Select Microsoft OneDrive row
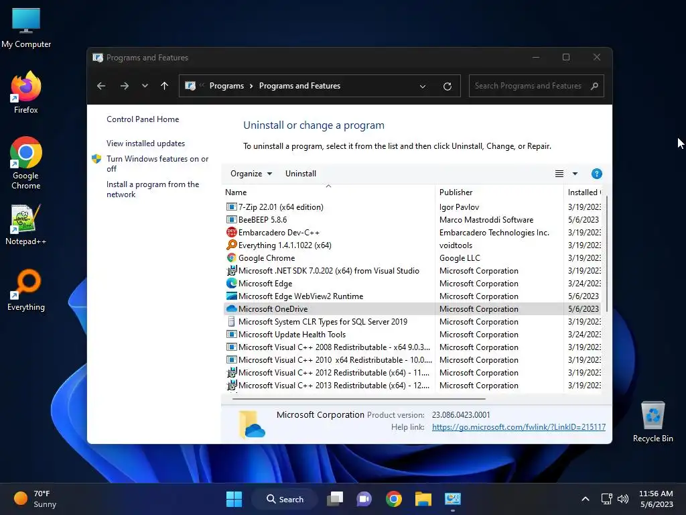This screenshot has height=515, width=686. pos(413,308)
